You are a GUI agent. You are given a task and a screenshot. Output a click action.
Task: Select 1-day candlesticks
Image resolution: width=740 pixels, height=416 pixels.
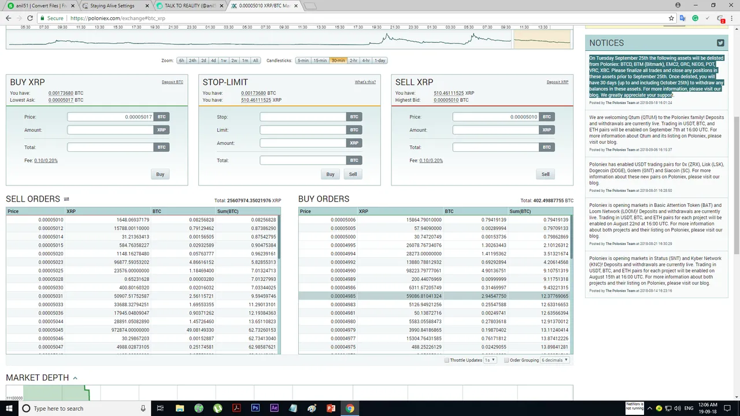(380, 61)
